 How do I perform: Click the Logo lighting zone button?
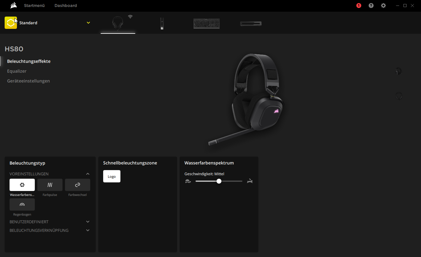point(112,176)
